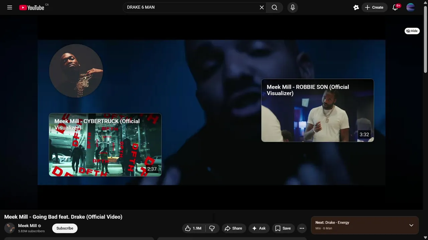
Task: Subscribe to Meek Mill
Action: (x=65, y=228)
